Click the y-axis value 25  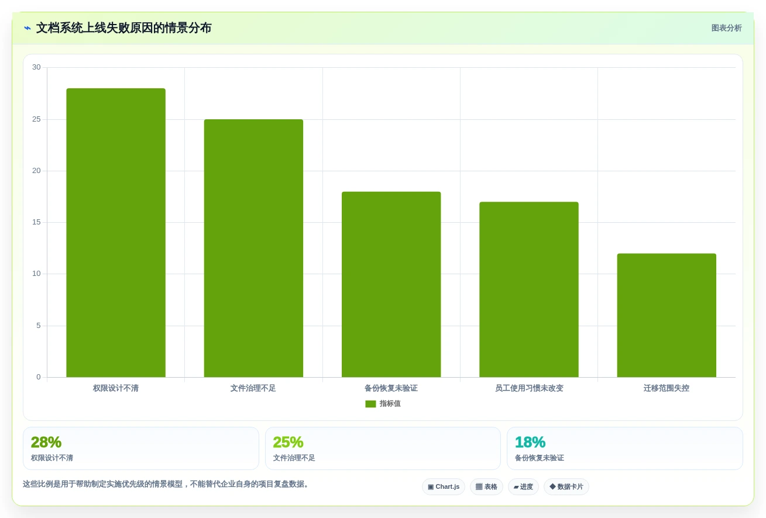(36, 119)
